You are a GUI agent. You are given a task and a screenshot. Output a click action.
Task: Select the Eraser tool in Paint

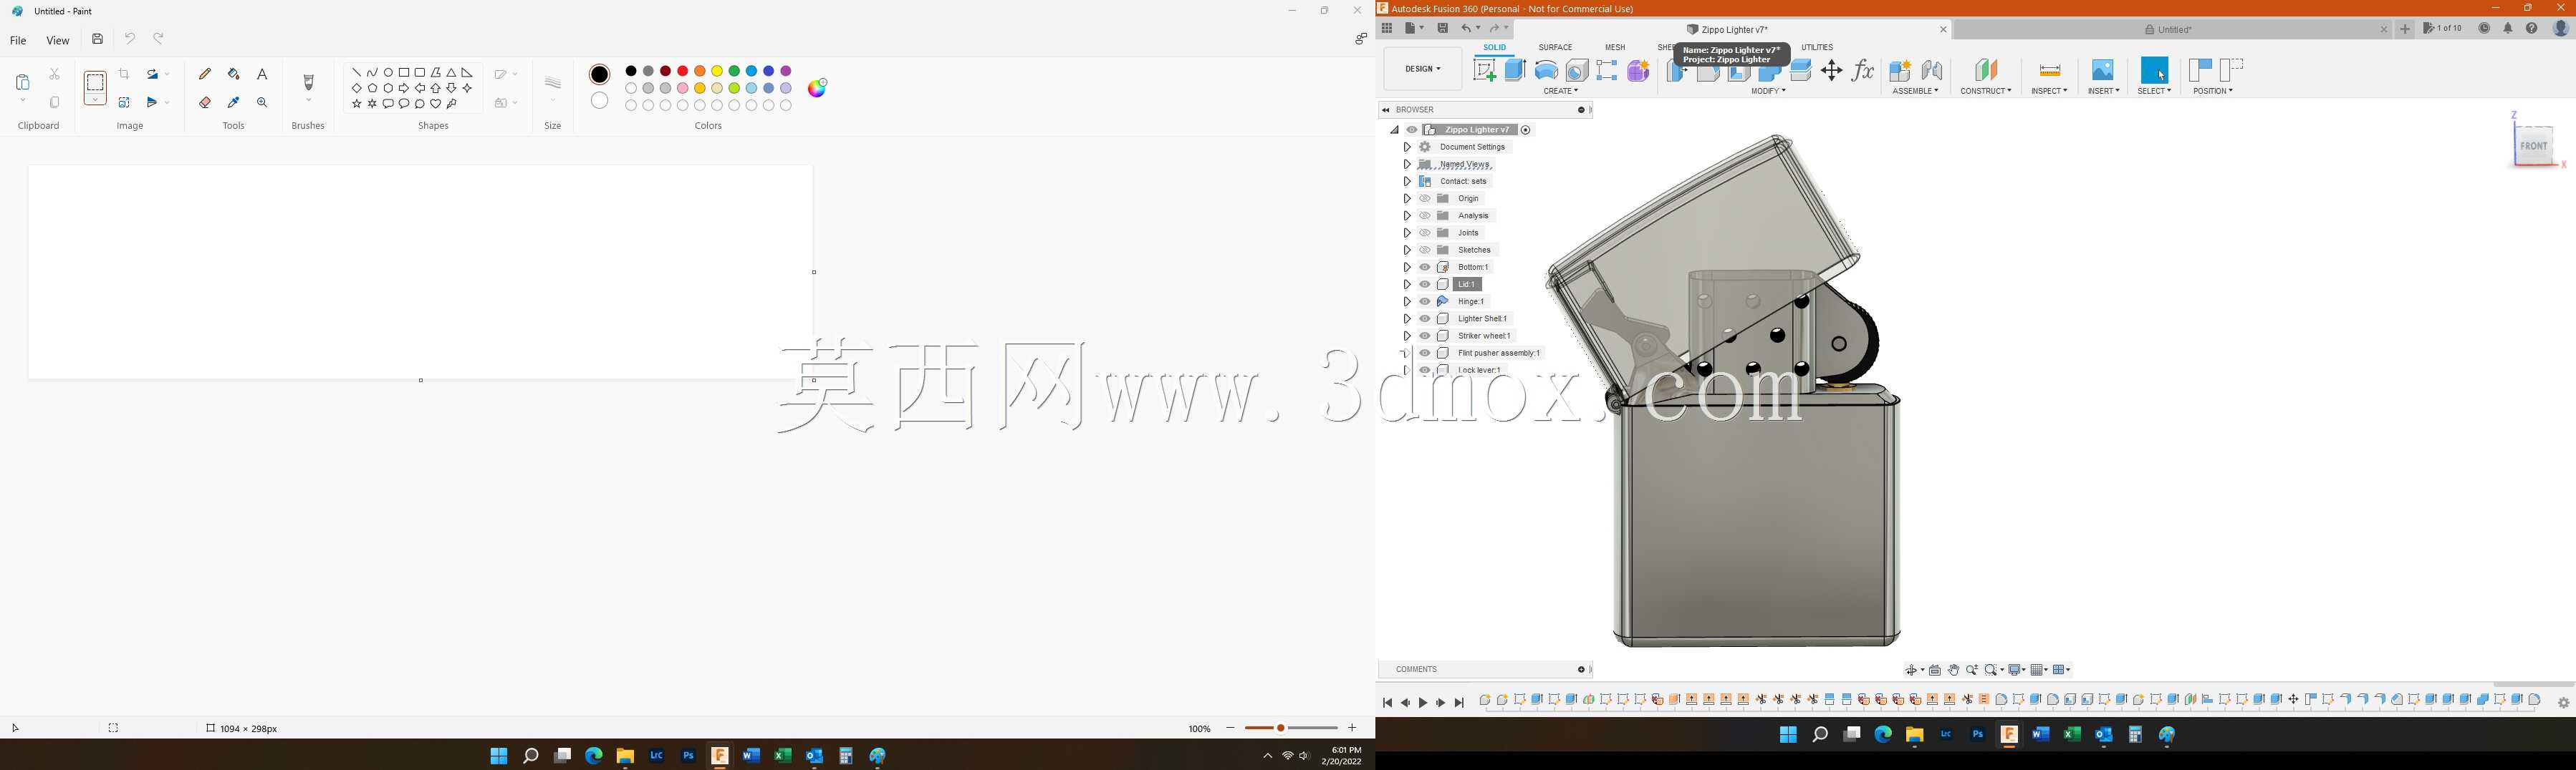tap(205, 102)
